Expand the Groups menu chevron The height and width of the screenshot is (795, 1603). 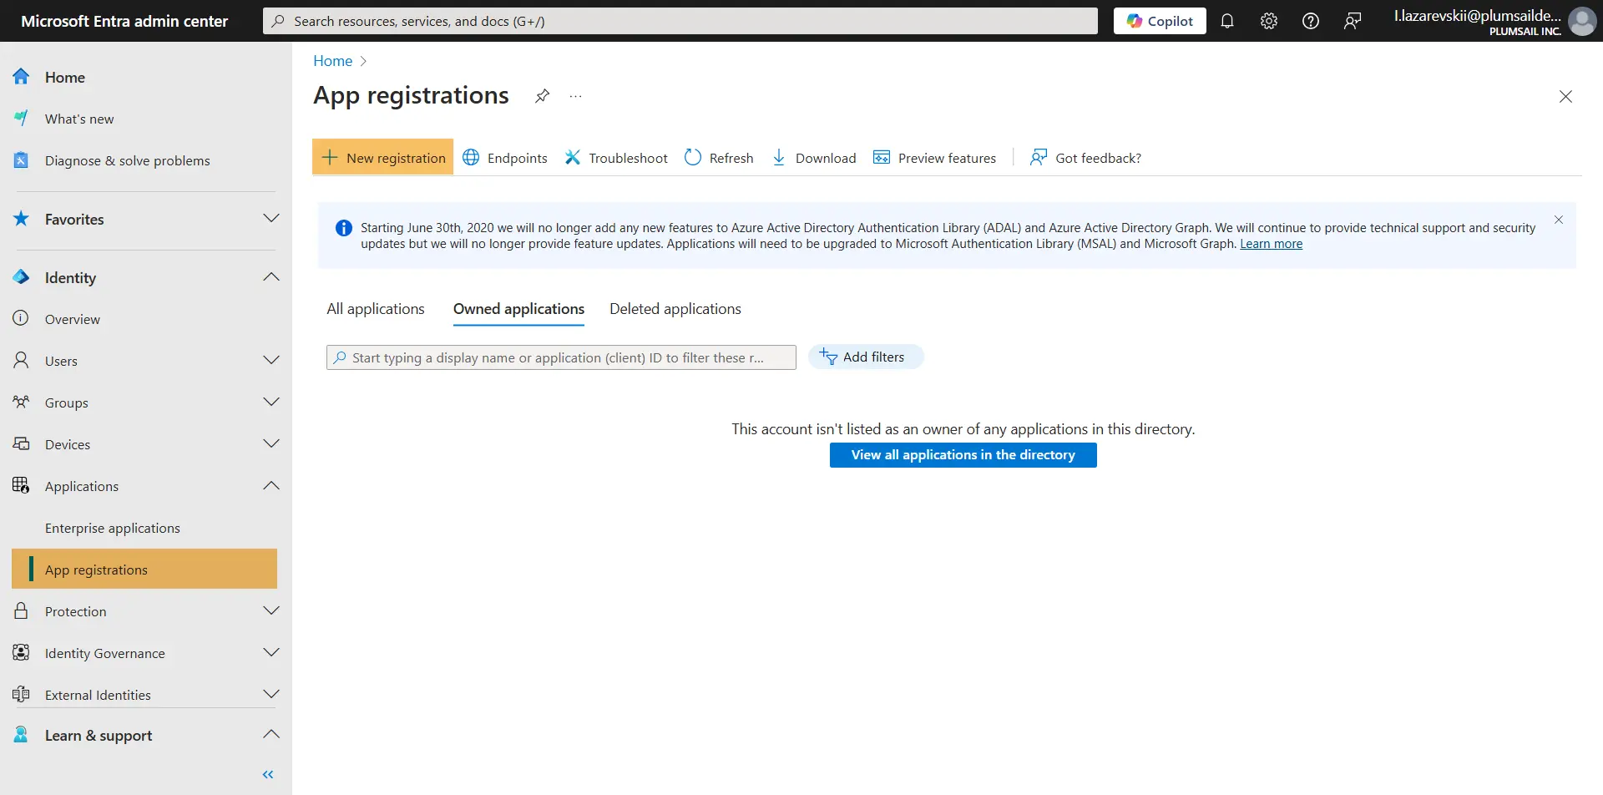click(271, 402)
